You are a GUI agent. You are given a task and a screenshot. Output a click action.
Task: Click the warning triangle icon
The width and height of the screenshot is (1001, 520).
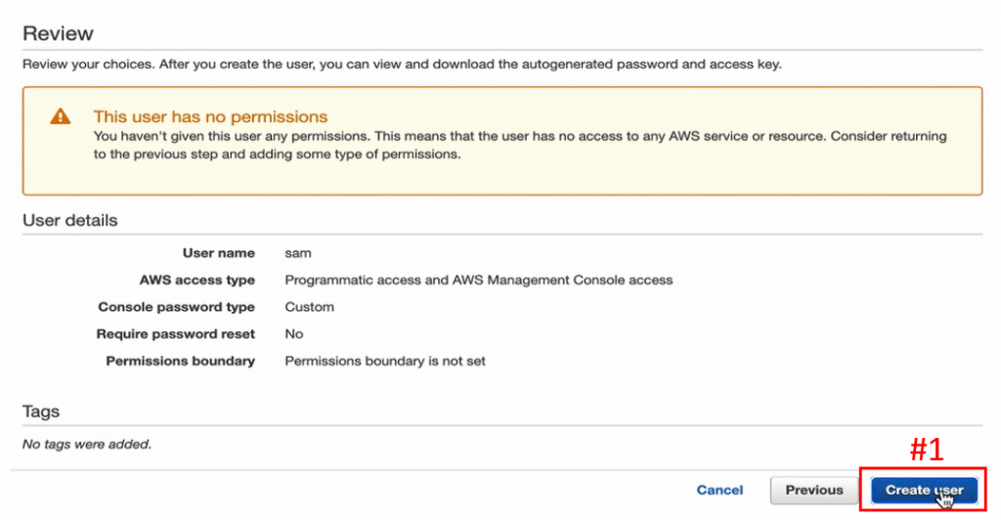[x=61, y=116]
